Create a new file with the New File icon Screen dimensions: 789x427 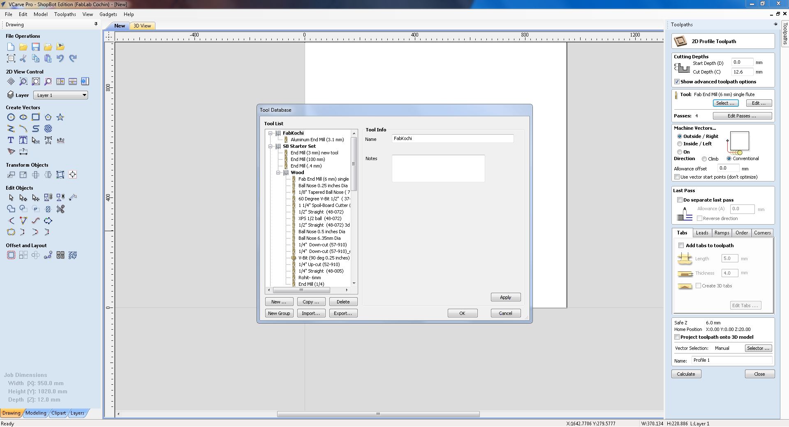point(11,47)
